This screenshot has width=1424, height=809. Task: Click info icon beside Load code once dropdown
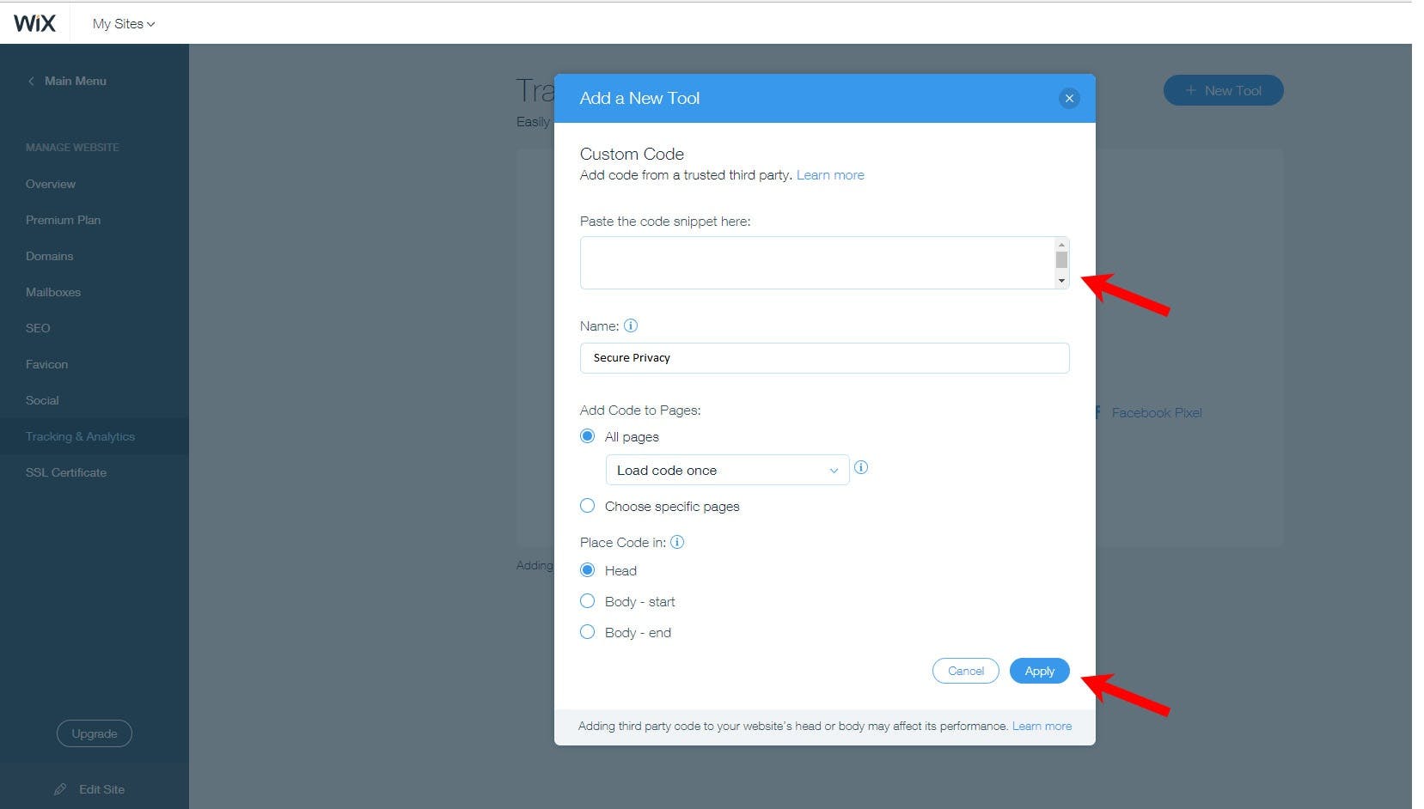861,467
